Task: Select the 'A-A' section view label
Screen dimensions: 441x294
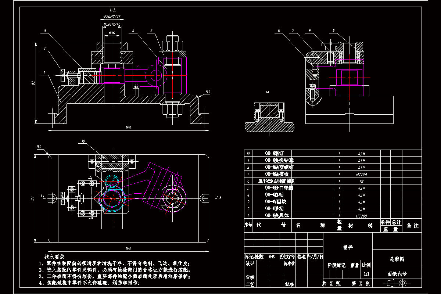Action: tap(112, 11)
